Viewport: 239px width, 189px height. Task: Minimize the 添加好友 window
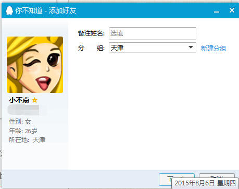click(217, 11)
